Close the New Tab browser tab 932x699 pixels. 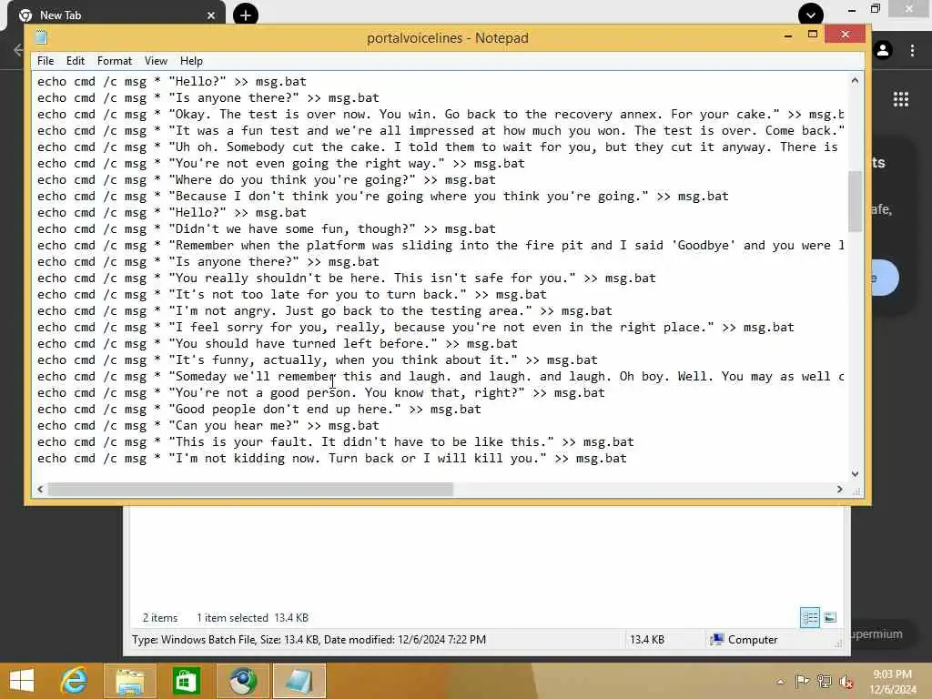point(211,15)
